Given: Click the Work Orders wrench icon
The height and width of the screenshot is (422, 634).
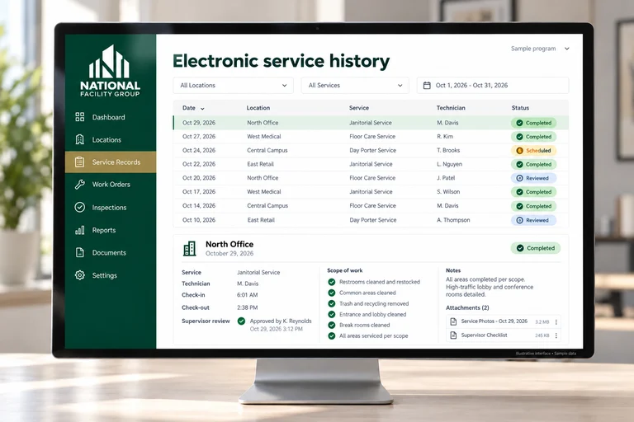Looking at the screenshot, I should pyautogui.click(x=79, y=185).
